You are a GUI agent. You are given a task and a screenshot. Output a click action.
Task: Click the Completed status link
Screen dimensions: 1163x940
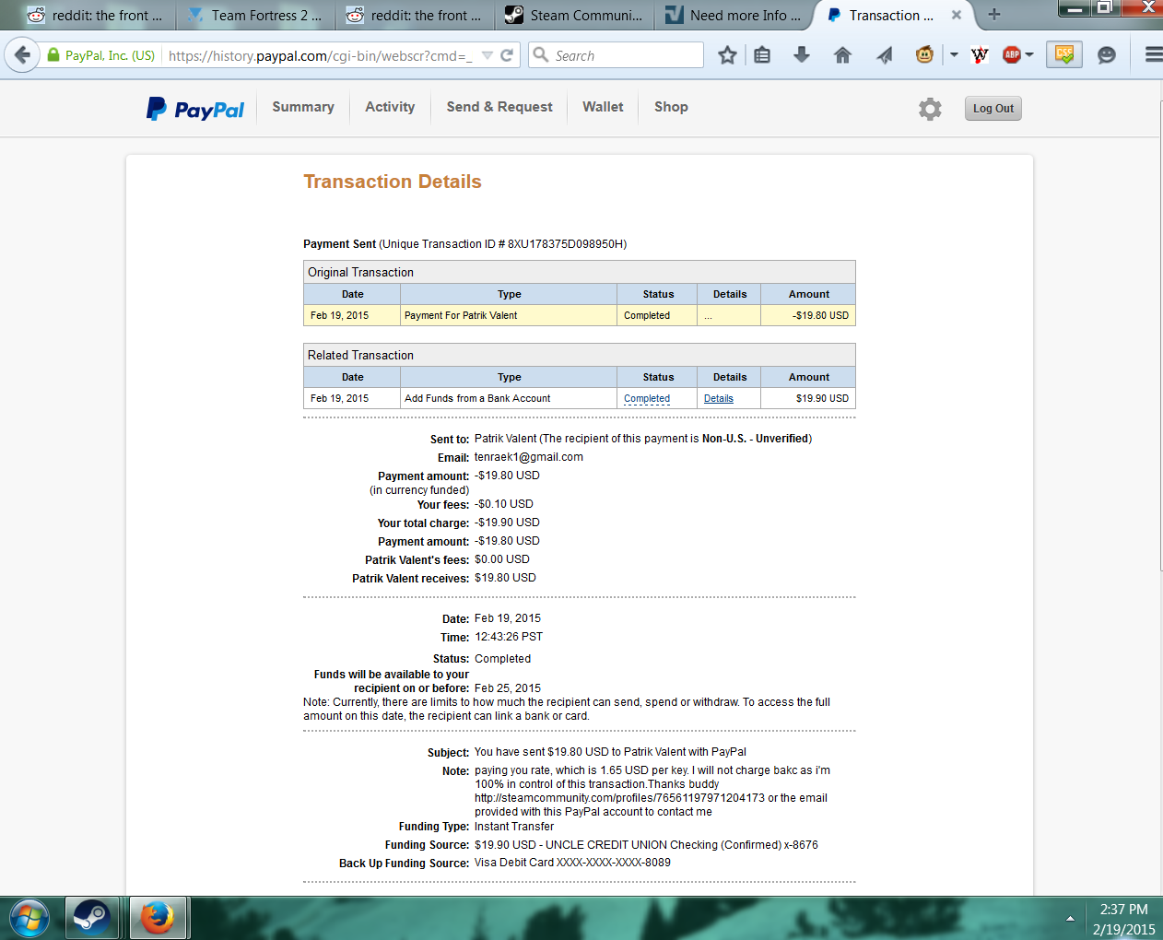646,399
